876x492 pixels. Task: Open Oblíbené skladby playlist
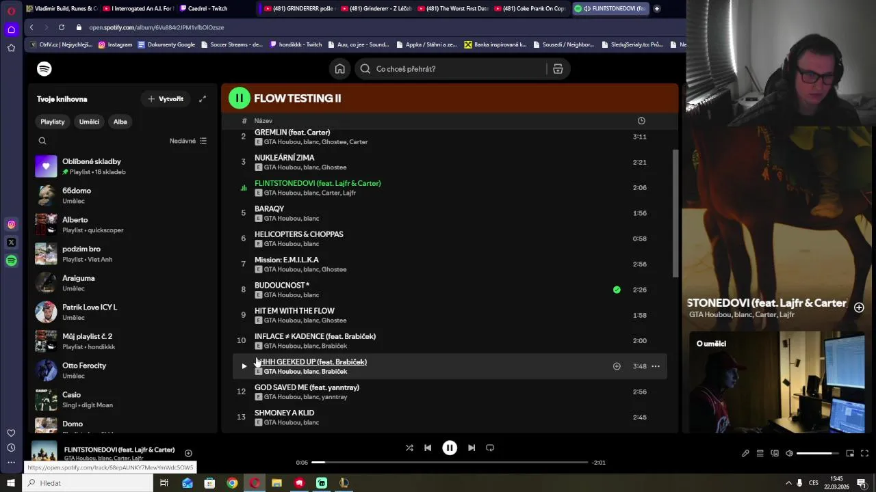[123, 166]
